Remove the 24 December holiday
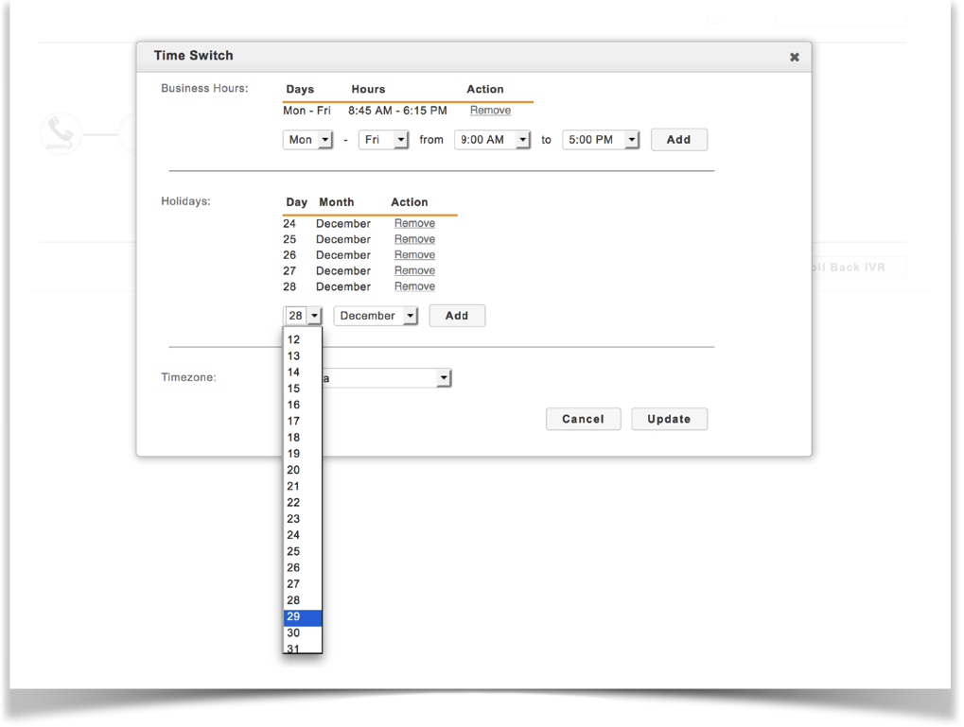 pyautogui.click(x=414, y=224)
